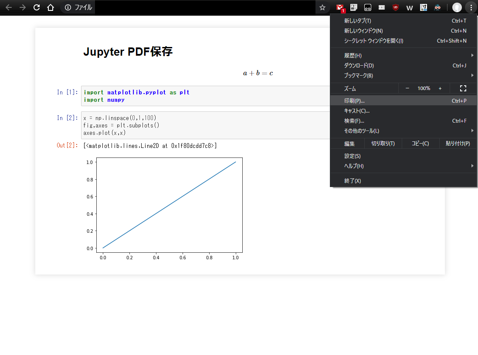Viewport: 478px width, 355px height.
Task: Toggle fullscreen icon in the zoom row
Action: click(463, 88)
